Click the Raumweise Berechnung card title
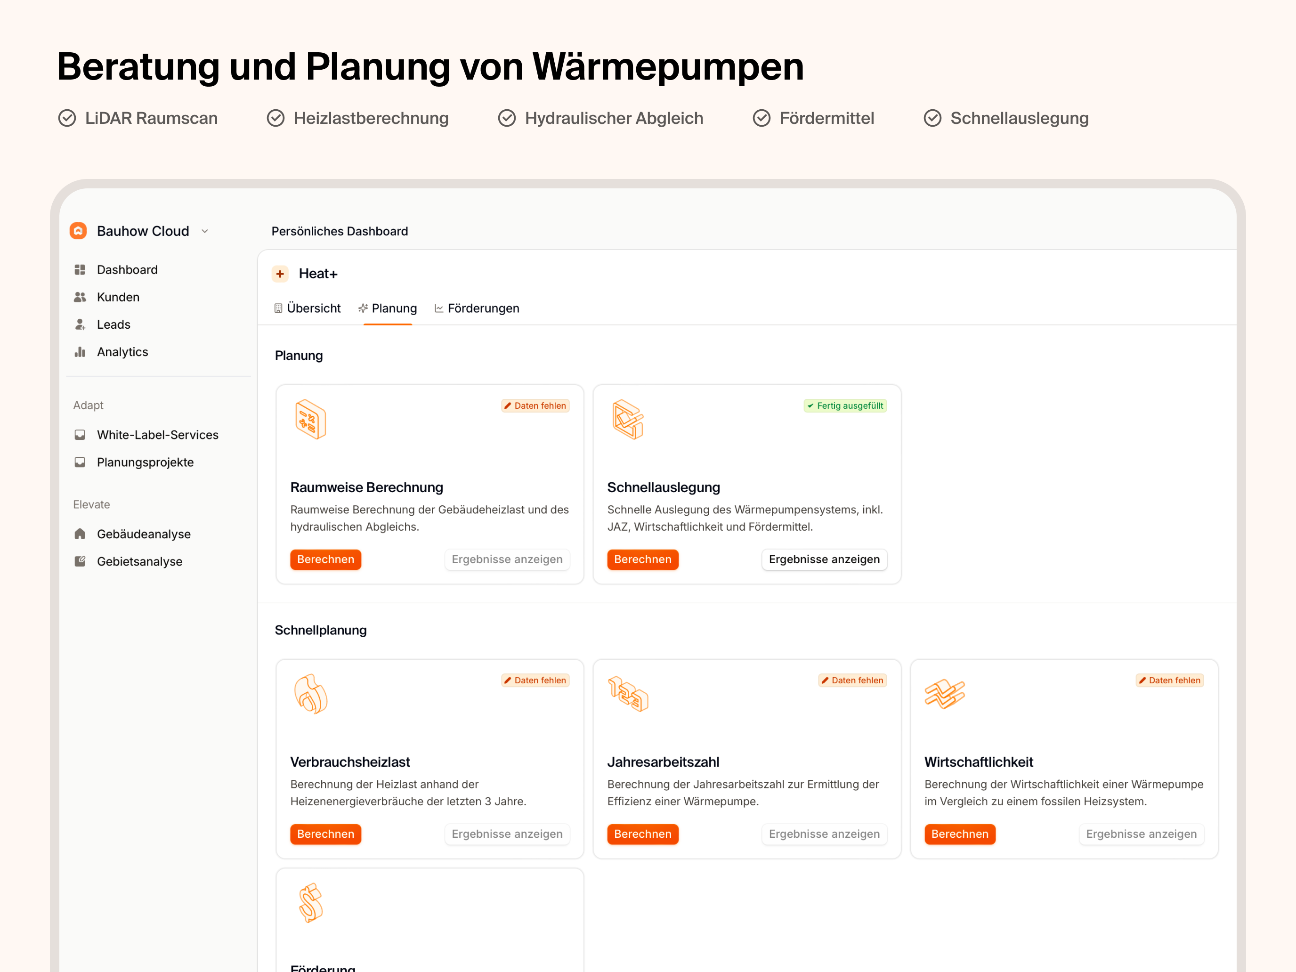This screenshot has height=972, width=1296. coord(367,487)
